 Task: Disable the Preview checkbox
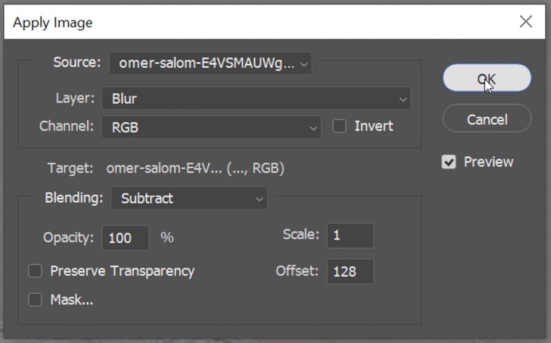pos(449,162)
